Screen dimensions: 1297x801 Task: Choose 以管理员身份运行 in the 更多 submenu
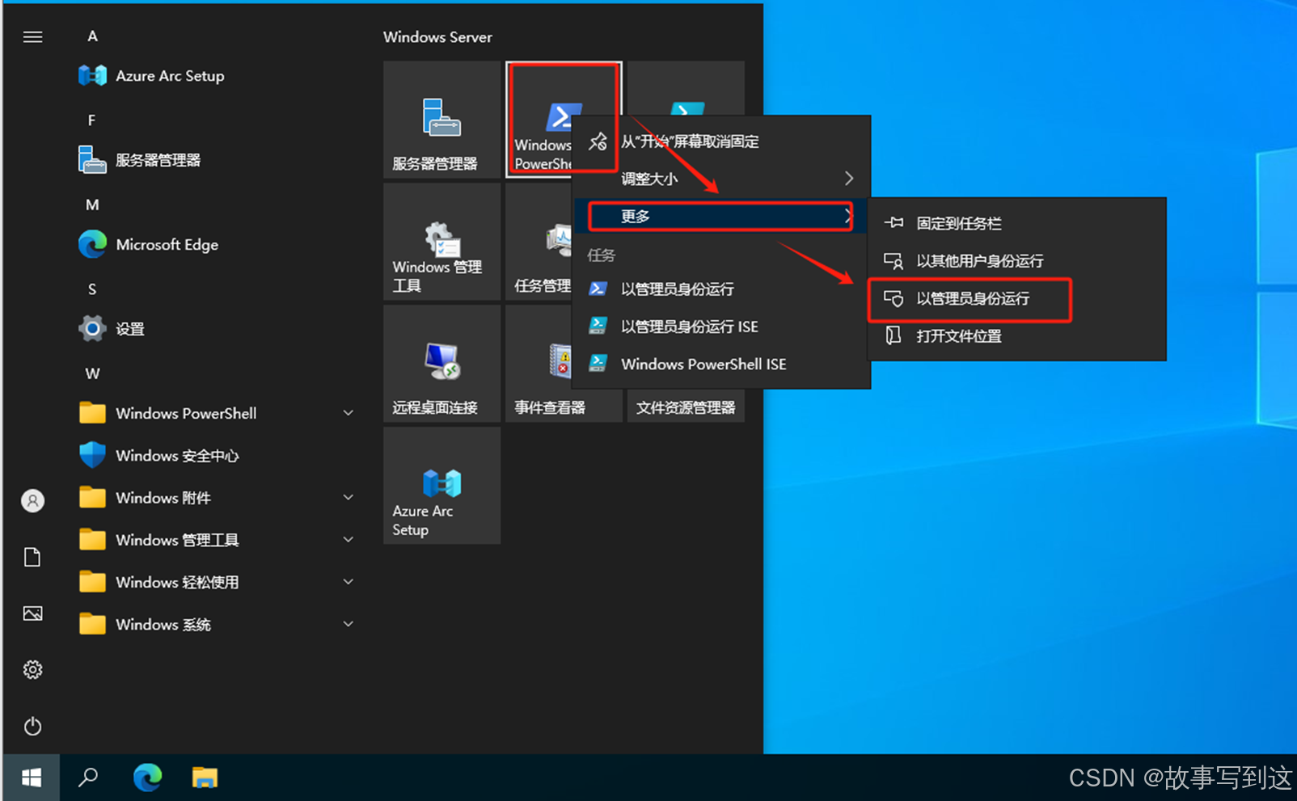coord(1016,298)
